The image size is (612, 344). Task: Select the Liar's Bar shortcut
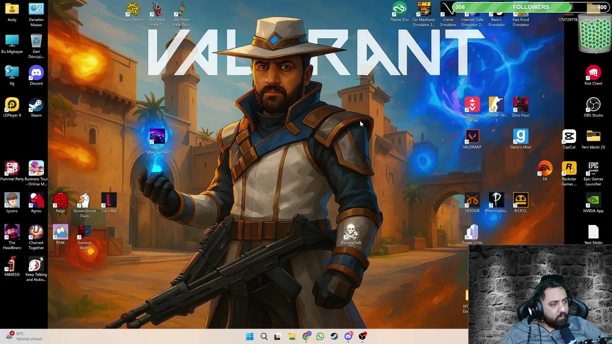tap(109, 204)
